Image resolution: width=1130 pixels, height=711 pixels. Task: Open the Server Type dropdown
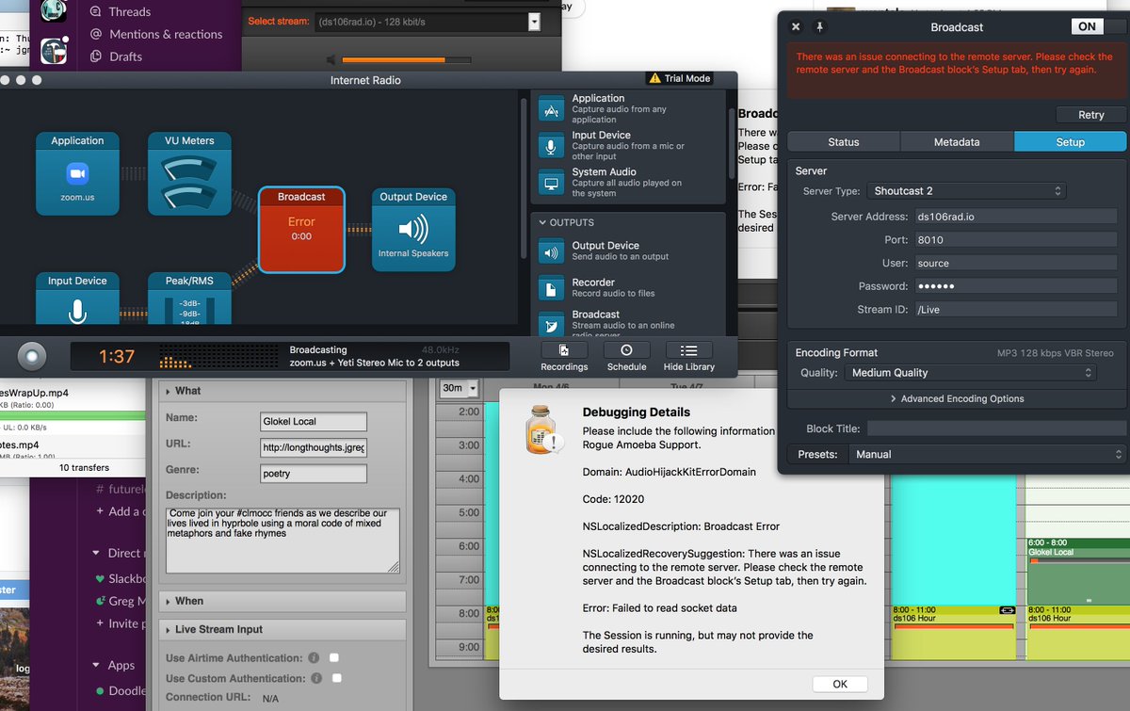tap(965, 191)
